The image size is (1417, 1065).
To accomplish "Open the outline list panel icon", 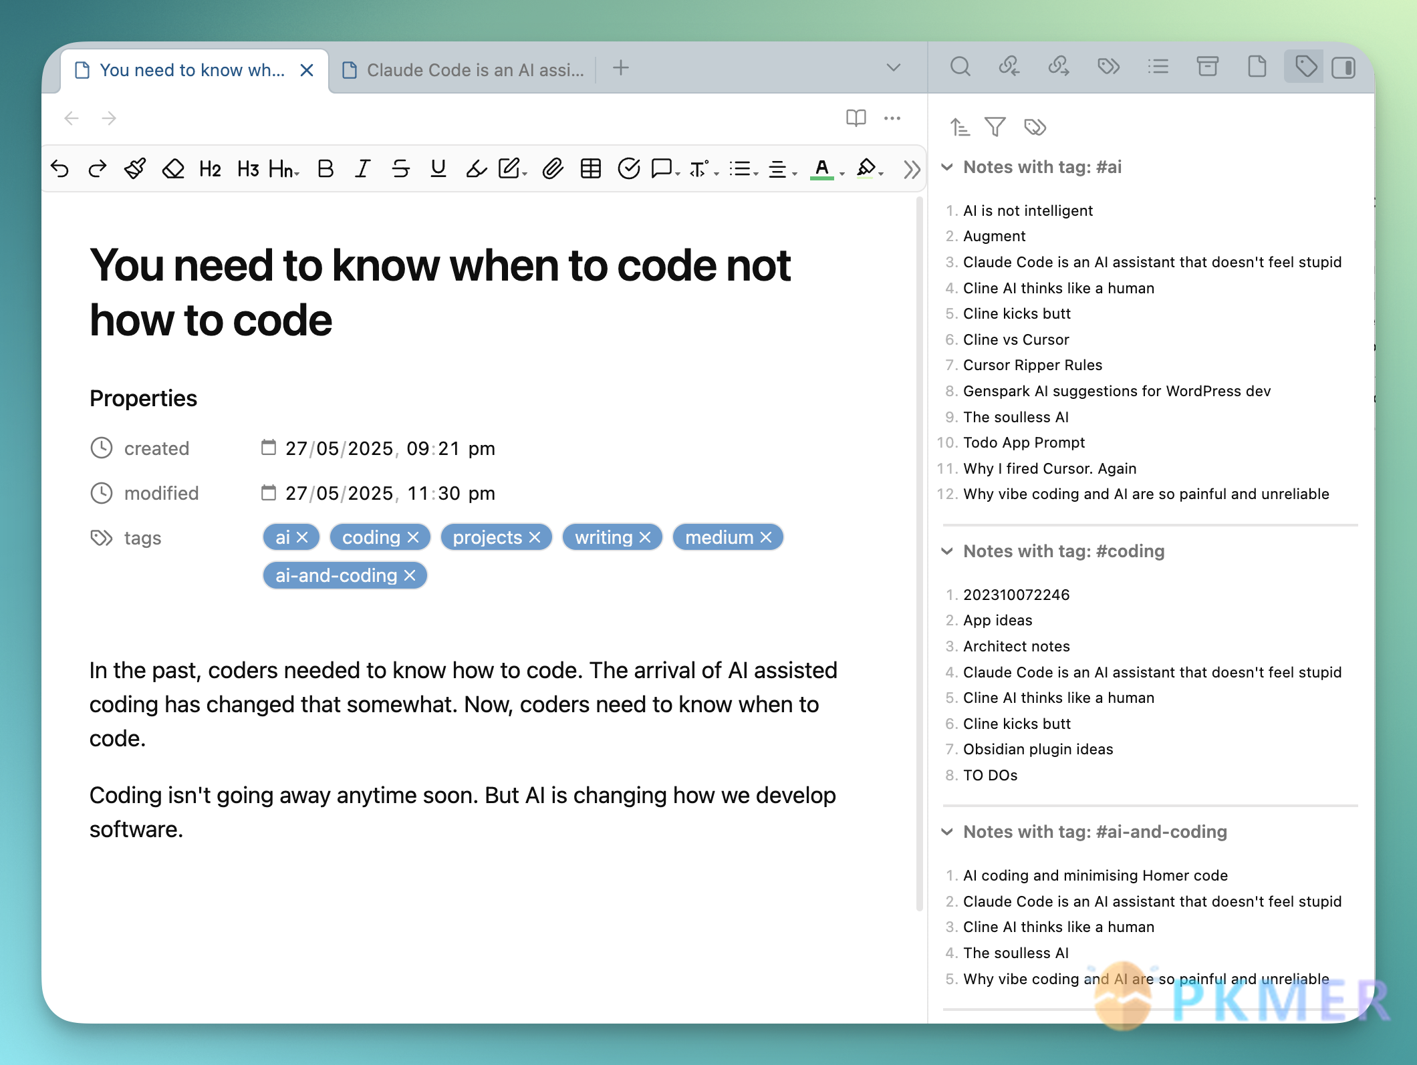I will point(1158,67).
